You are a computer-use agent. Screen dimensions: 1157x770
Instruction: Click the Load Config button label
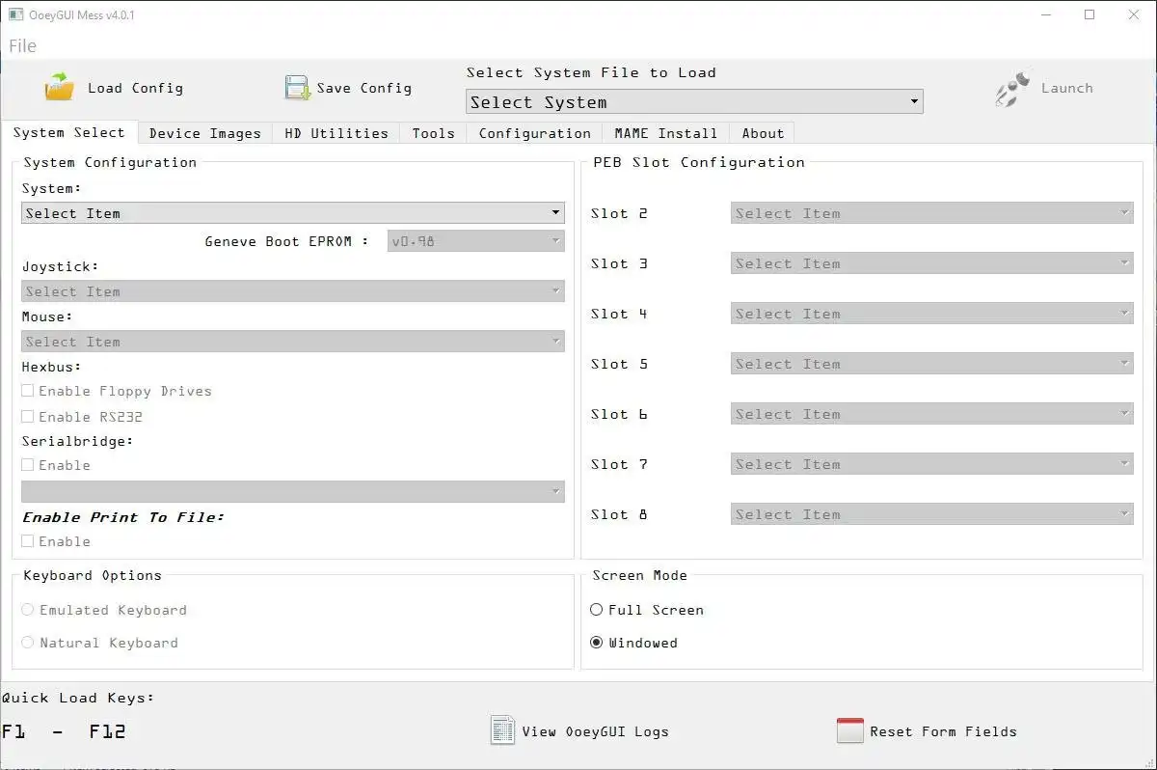135,88
